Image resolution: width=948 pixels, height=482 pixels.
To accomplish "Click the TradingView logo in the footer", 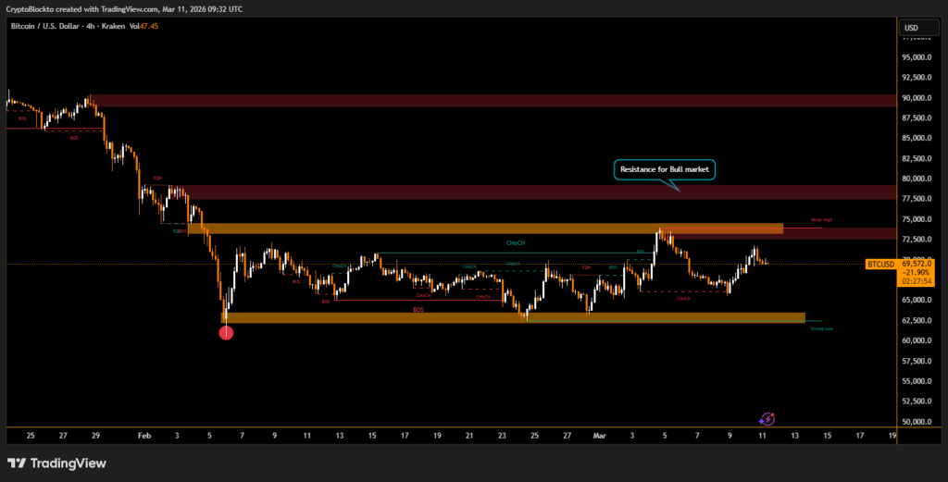I will click(56, 463).
